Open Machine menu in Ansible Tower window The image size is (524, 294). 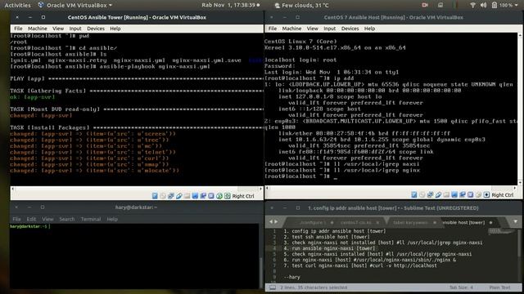(x=38, y=29)
